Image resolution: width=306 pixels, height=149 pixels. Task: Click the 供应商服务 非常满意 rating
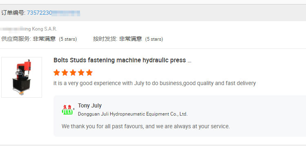pyautogui.click(x=29, y=39)
